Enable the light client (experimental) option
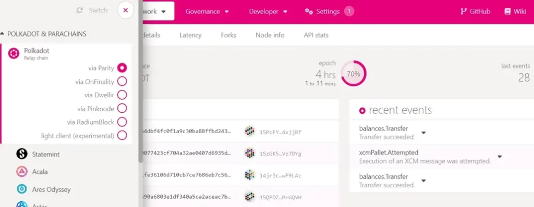534x207 pixels. coord(122,136)
